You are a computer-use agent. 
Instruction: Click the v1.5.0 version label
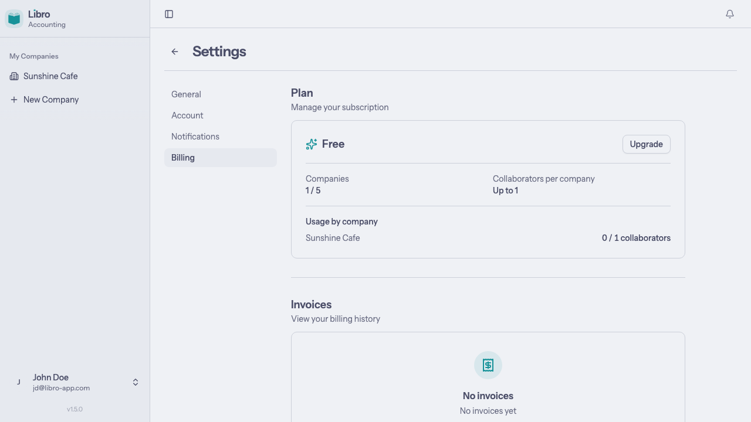75,409
